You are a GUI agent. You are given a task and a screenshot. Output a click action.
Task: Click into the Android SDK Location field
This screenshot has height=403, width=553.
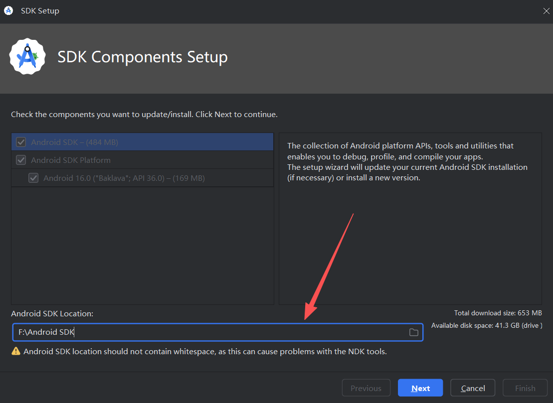(209, 332)
